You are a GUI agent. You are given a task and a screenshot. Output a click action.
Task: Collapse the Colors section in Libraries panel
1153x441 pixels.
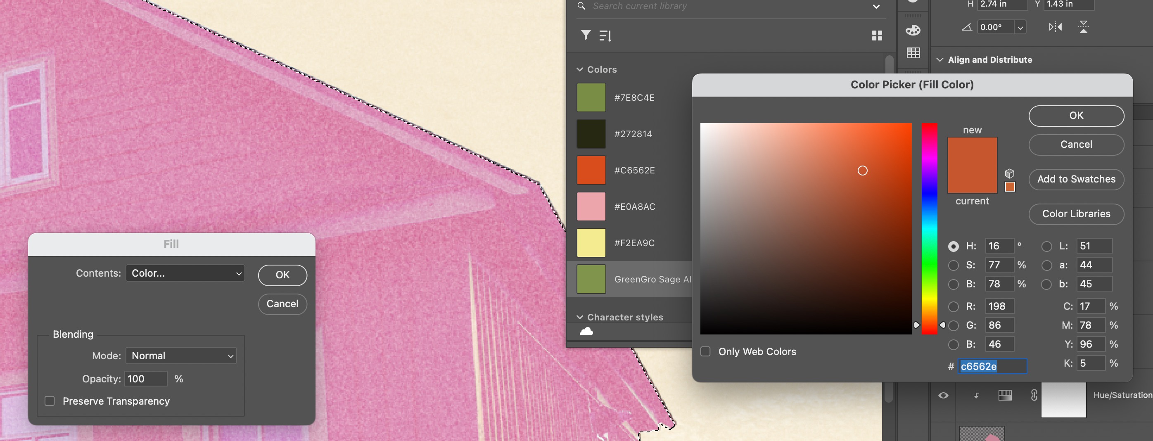580,69
